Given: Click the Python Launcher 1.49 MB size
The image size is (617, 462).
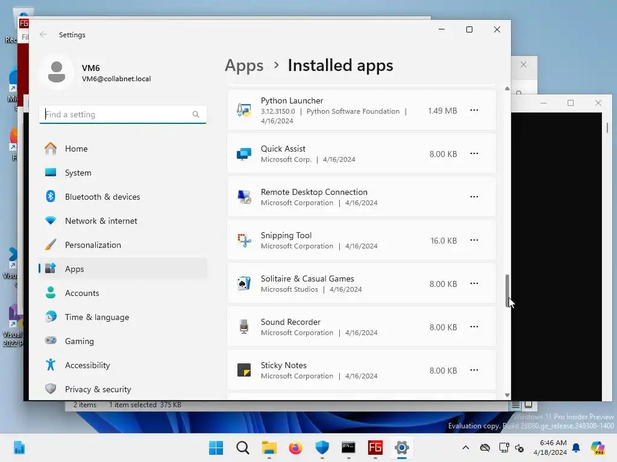Looking at the screenshot, I should click(x=442, y=111).
